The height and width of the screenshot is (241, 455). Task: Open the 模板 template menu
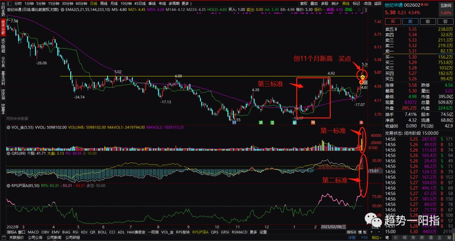pyautogui.click(x=362, y=232)
